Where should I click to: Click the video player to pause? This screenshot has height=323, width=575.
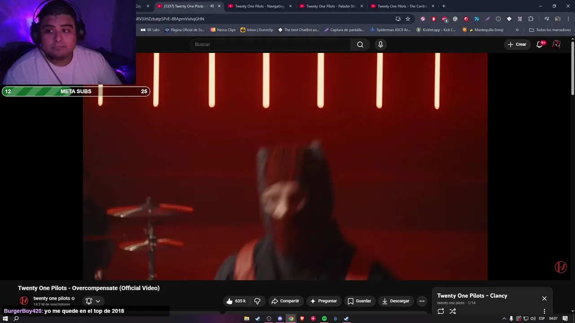pyautogui.click(x=285, y=166)
